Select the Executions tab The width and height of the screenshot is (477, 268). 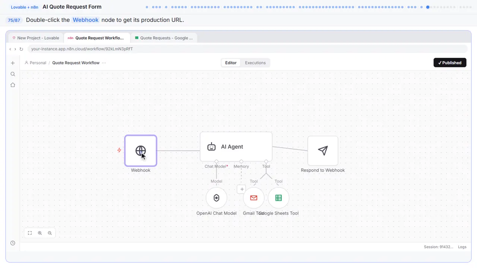(x=255, y=63)
